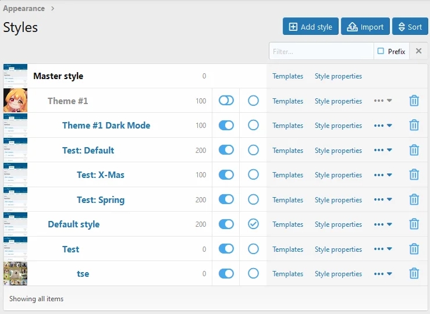Enable the Prefix checkbox
Image resolution: width=430 pixels, height=314 pixels.
(x=381, y=51)
